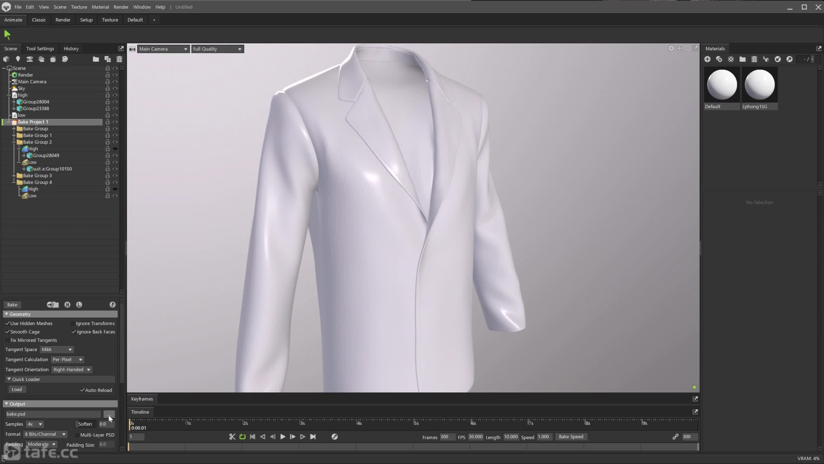The width and height of the screenshot is (824, 464).
Task: Enable Multi-Layer PSD checkbox
Action: (77, 435)
